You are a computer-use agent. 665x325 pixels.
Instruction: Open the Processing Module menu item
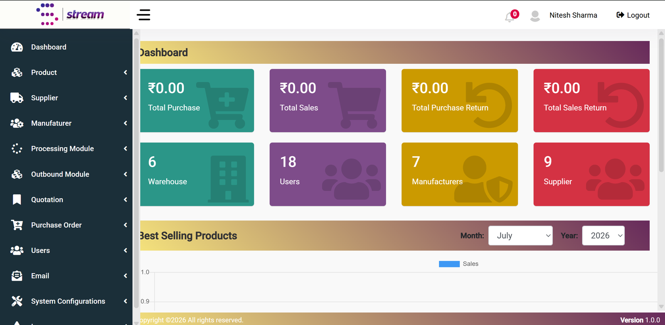66,148
